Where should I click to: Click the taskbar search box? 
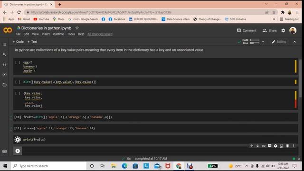(48, 166)
